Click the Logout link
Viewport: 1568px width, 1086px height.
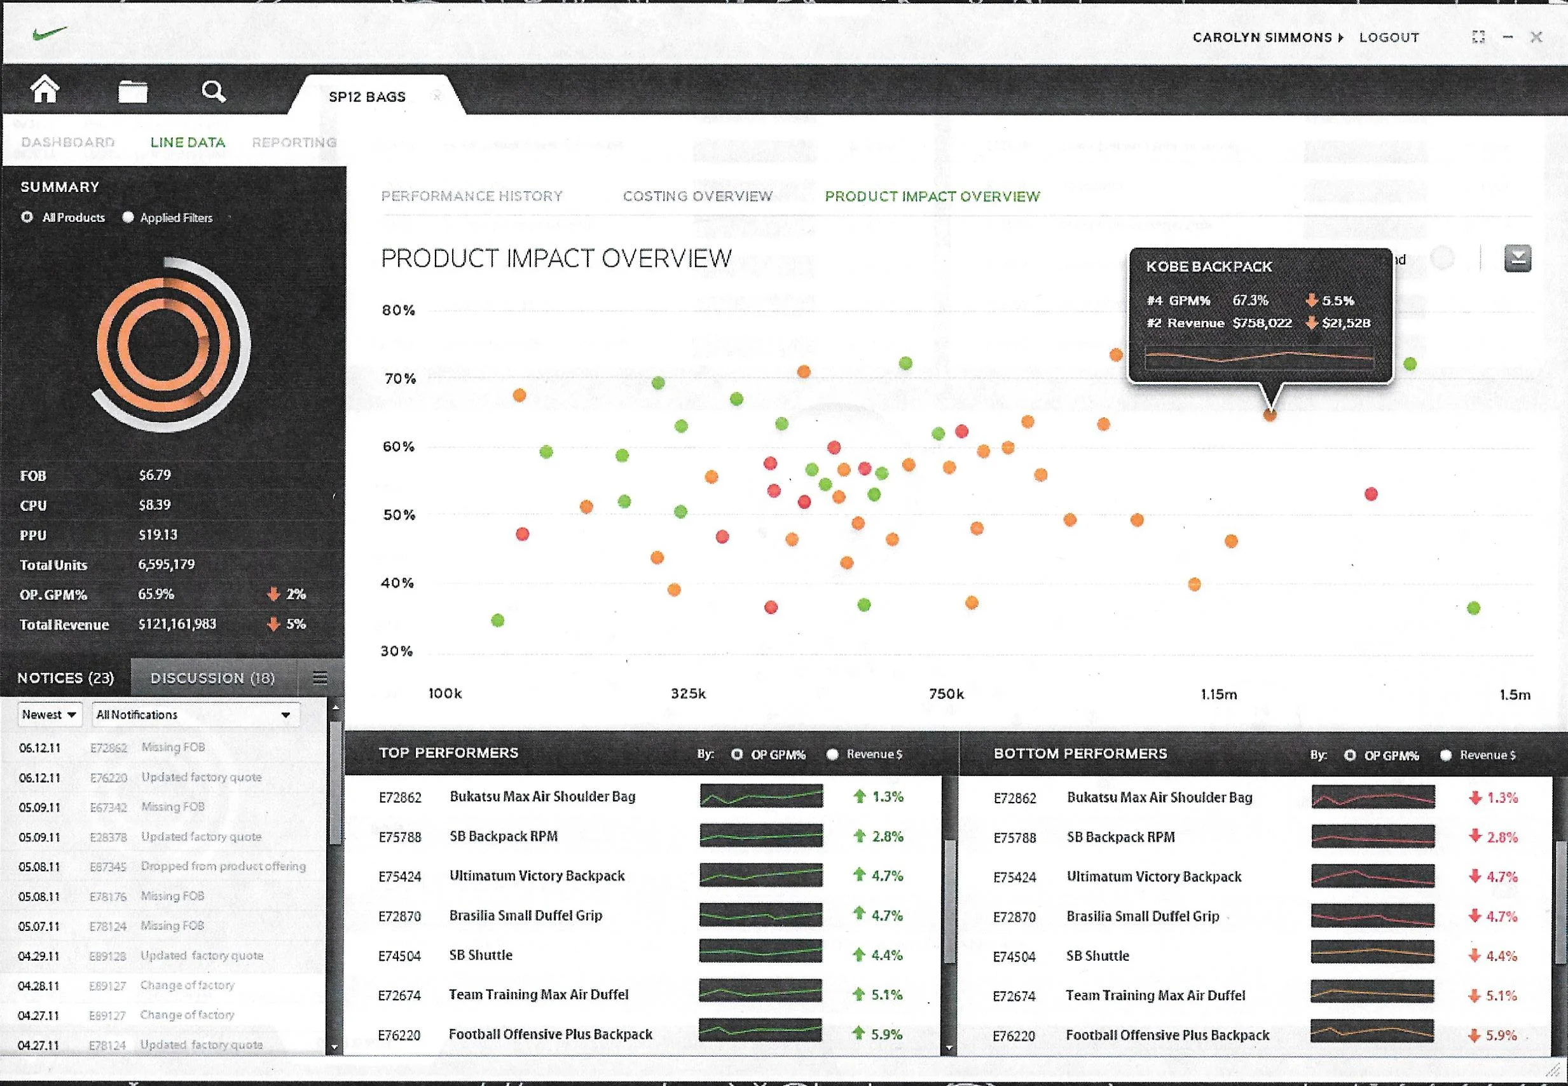(1389, 37)
